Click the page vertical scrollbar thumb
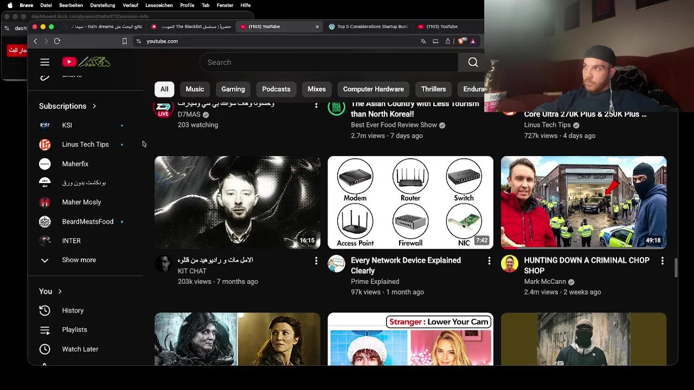 (676, 268)
